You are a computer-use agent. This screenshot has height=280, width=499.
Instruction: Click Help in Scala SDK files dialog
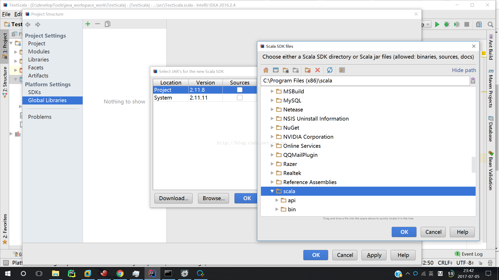[462, 232]
